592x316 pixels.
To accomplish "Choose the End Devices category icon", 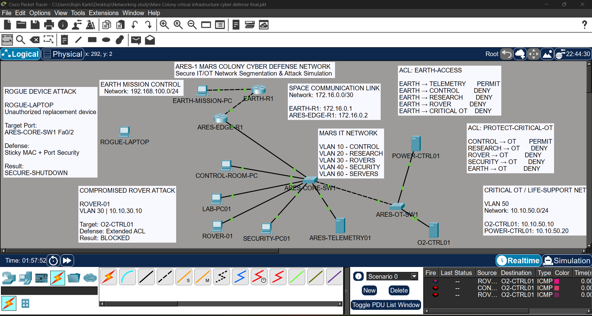I will pos(25,278).
